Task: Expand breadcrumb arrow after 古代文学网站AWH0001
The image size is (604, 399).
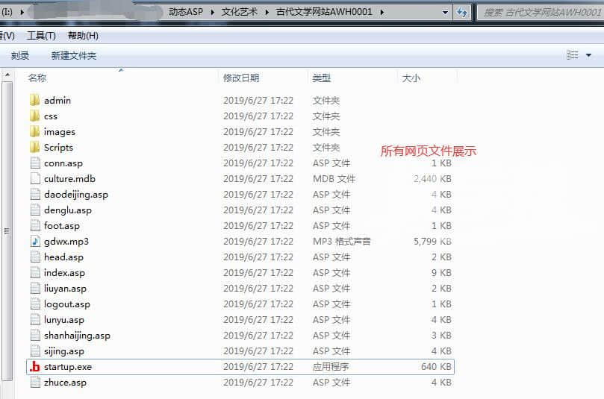Action: (x=382, y=12)
